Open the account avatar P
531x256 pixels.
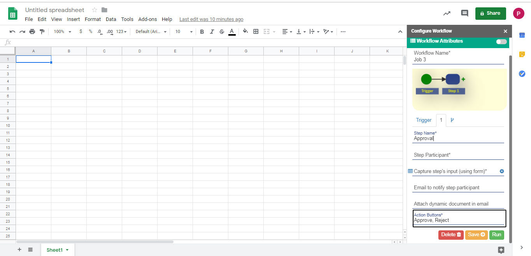click(x=519, y=13)
